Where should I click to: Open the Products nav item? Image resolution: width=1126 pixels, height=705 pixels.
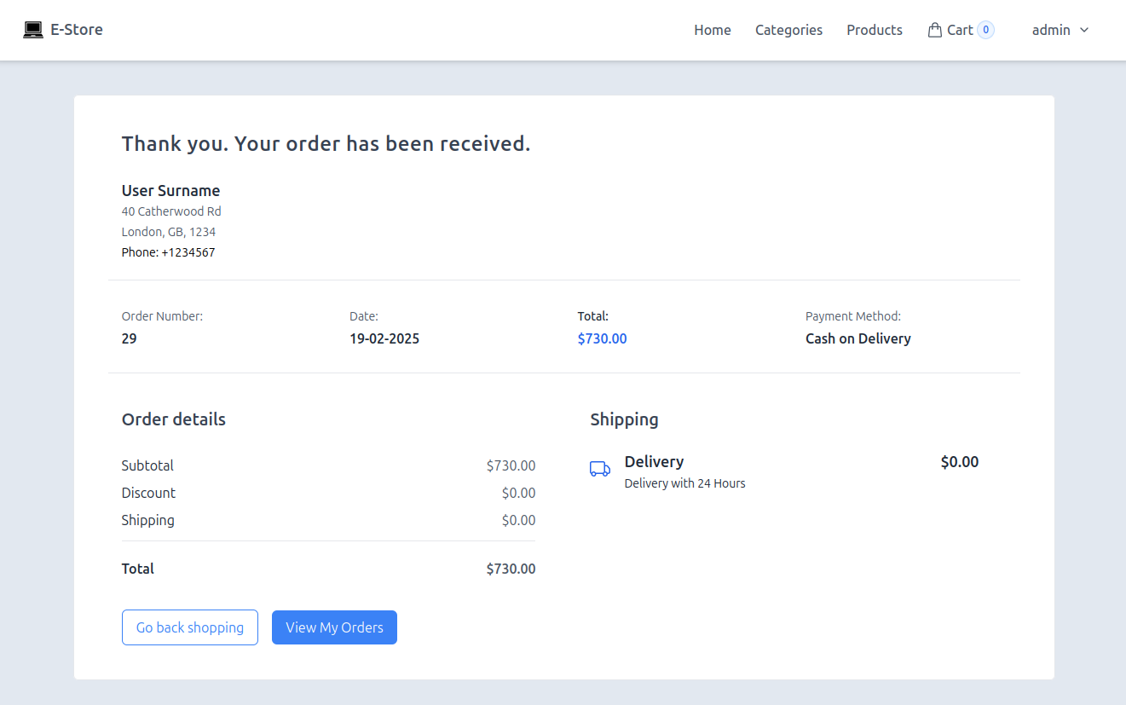(874, 30)
